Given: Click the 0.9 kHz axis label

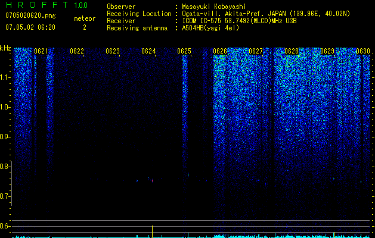Looking at the screenshot, I should click(5, 137).
